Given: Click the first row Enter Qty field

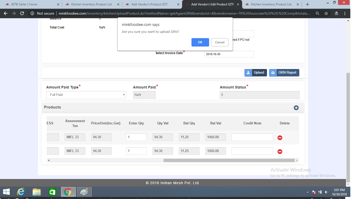Looking at the screenshot, I should 136,137.
